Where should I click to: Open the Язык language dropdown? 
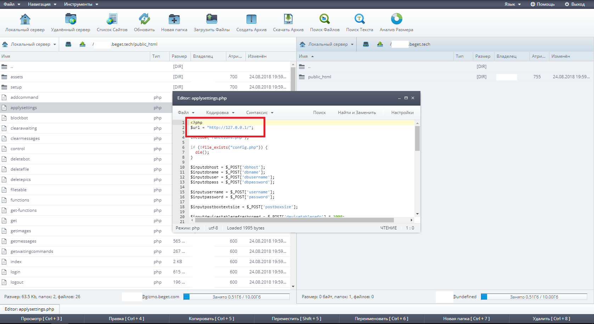tap(513, 4)
